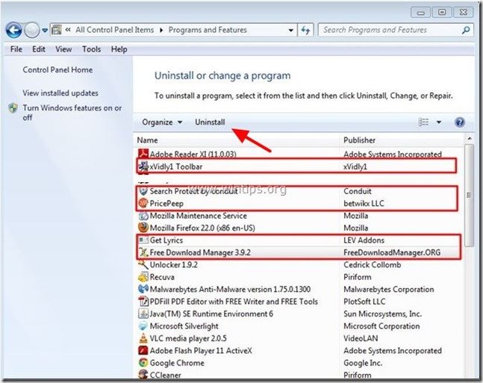
Task: Click the xVidly1 Toolbar program name
Action: 176,166
